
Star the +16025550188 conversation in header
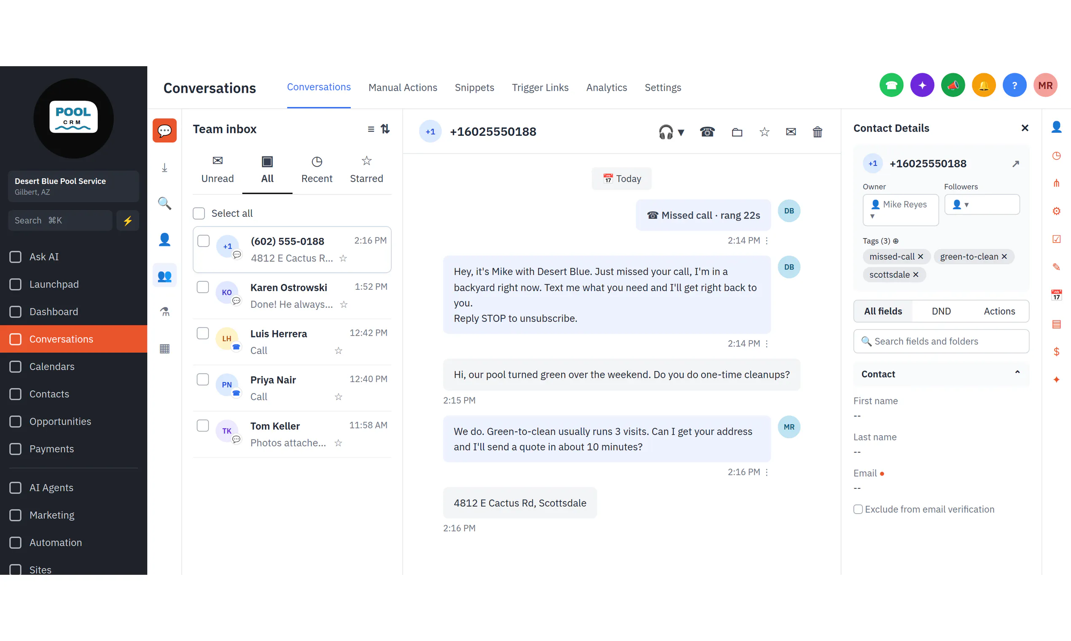[x=764, y=132]
